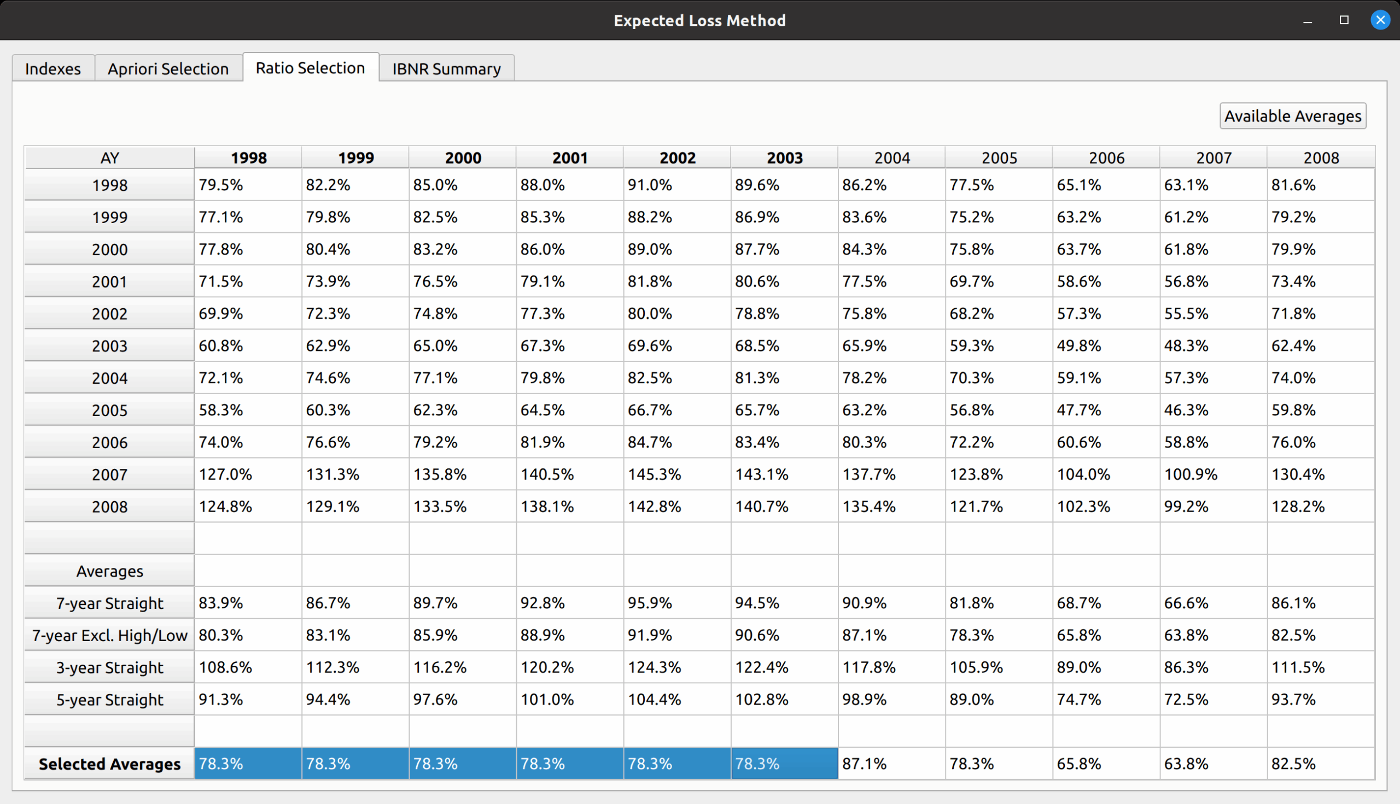Open the Apriori Selection tab
The image size is (1400, 804).
[168, 68]
